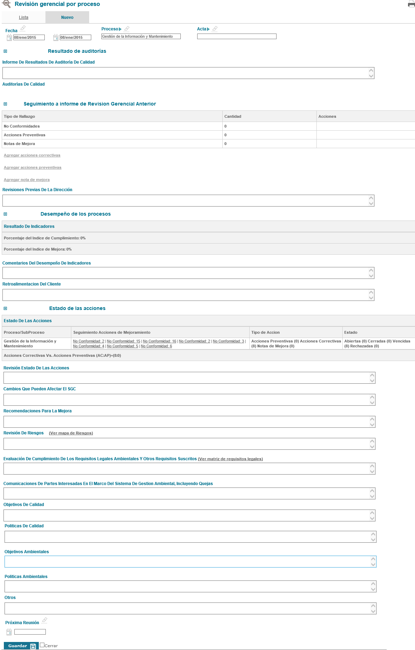The image size is (415, 650).
Task: Switch to the Lista tab
Action: point(24,17)
